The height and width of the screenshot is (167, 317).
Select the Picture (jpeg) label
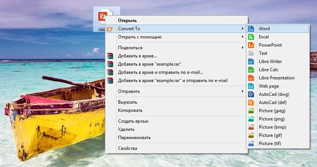(272, 111)
